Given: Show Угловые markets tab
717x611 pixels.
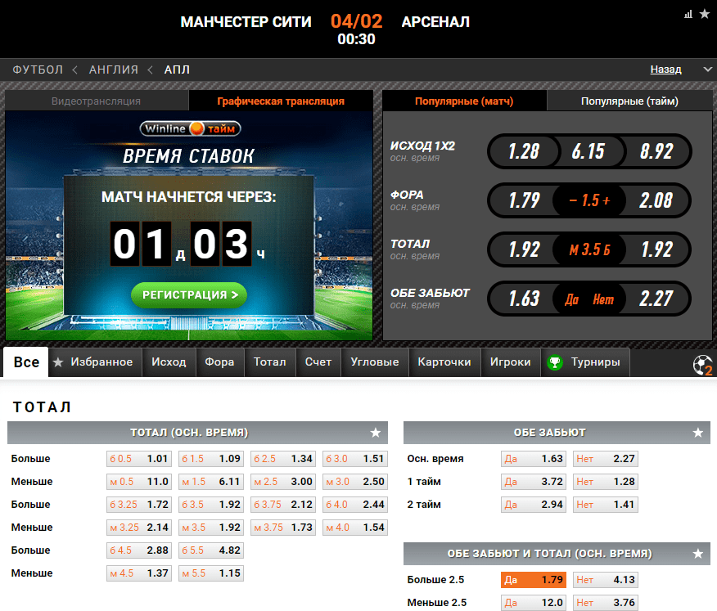Looking at the screenshot, I should [x=375, y=362].
